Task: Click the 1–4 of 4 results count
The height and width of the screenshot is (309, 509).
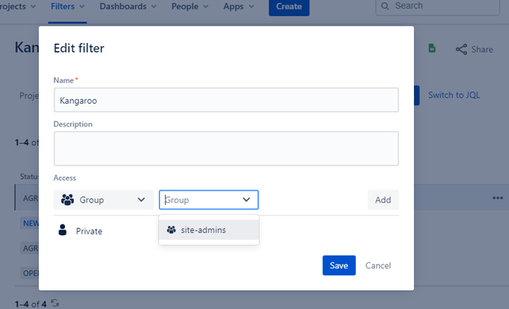Action: (x=31, y=304)
